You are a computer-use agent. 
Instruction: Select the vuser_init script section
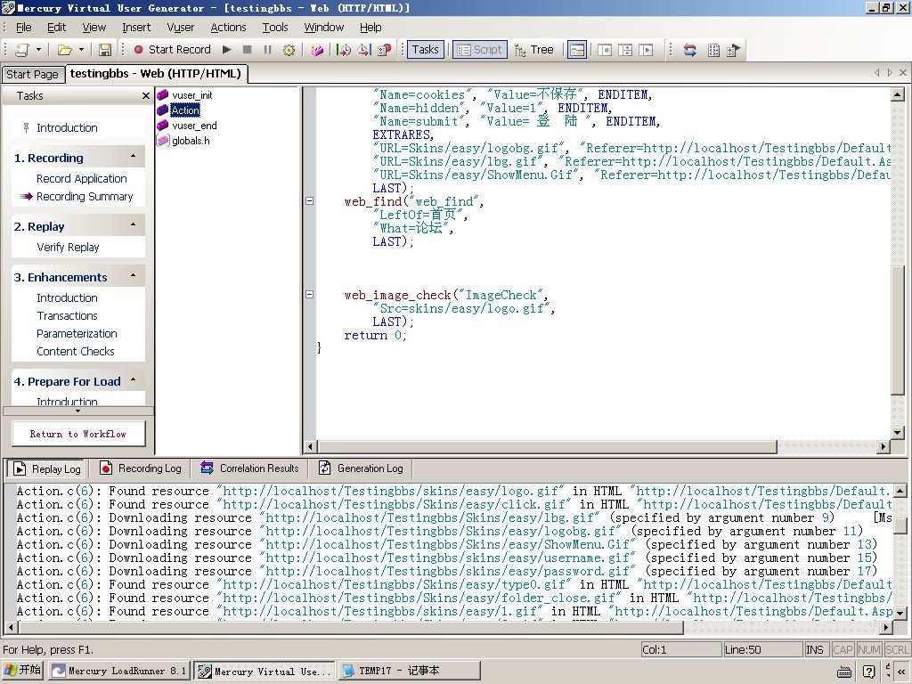[x=192, y=95]
